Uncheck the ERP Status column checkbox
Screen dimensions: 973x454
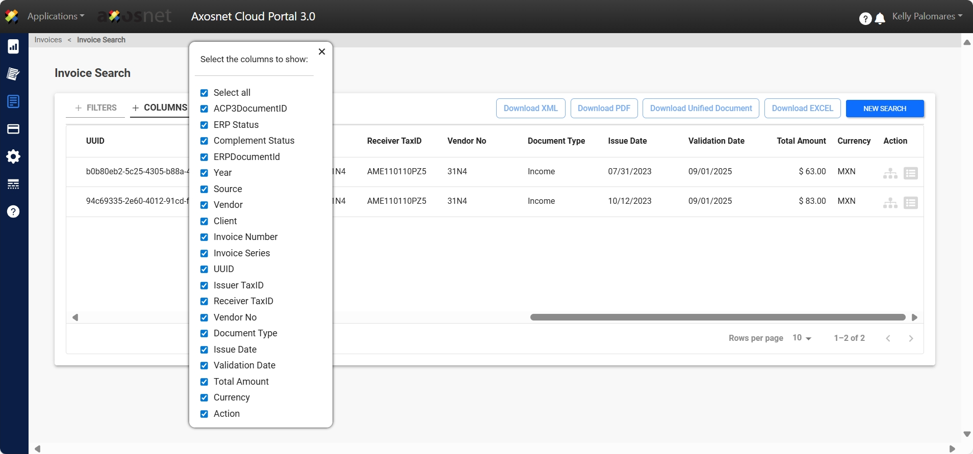[204, 125]
